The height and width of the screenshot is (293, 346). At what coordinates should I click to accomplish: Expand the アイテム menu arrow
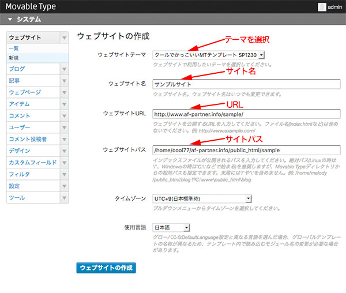coord(64,104)
